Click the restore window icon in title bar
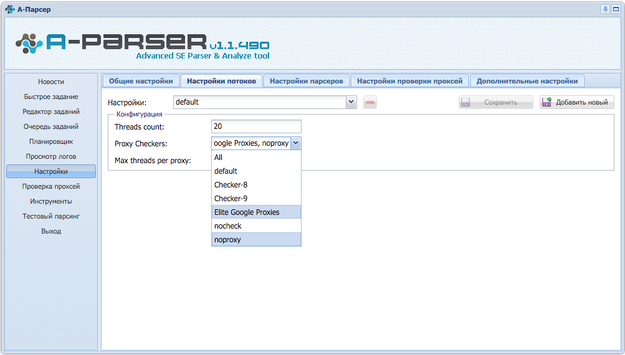The image size is (625, 355). pos(616,9)
